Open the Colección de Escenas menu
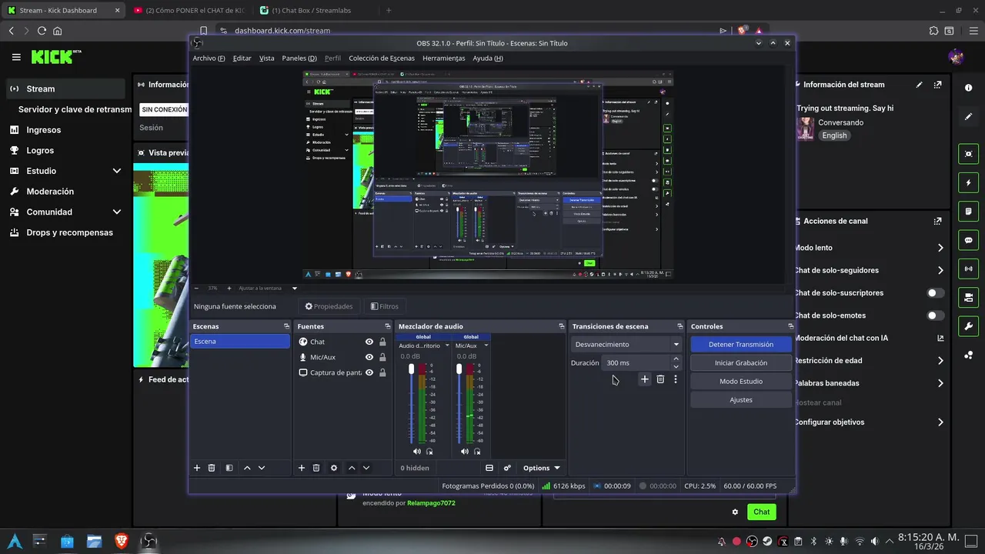The height and width of the screenshot is (554, 985). [382, 58]
